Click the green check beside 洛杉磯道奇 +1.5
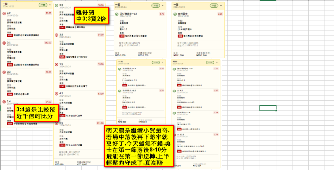The height and width of the screenshot is (170, 334). (x=117, y=14)
